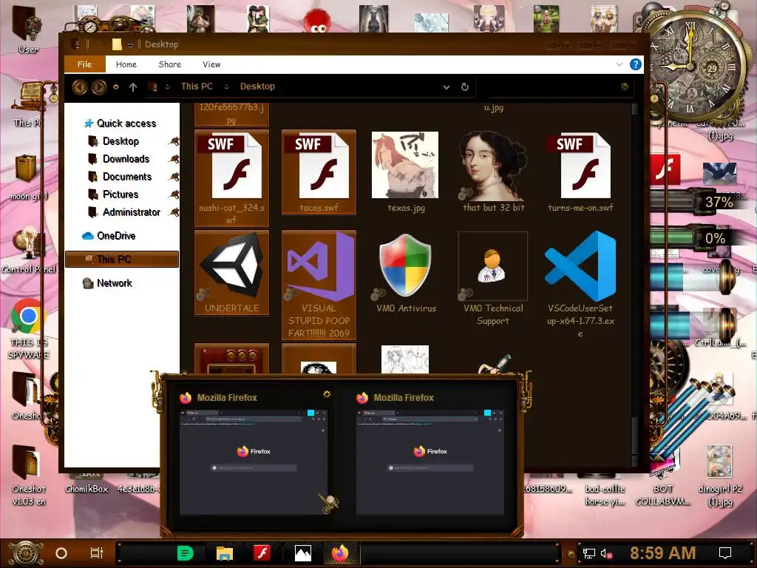Switch to the Home ribbon tab
Screen dimensions: 757x568
click(126, 64)
